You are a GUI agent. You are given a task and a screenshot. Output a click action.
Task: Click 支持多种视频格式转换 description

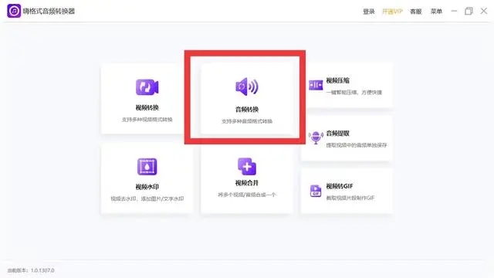pyautogui.click(x=147, y=120)
